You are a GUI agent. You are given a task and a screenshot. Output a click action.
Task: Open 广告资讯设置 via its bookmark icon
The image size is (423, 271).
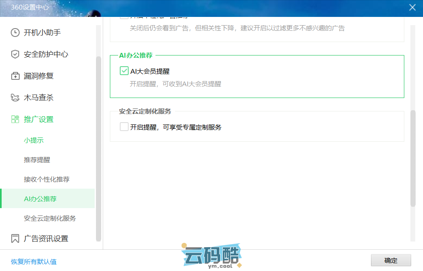click(x=14, y=238)
